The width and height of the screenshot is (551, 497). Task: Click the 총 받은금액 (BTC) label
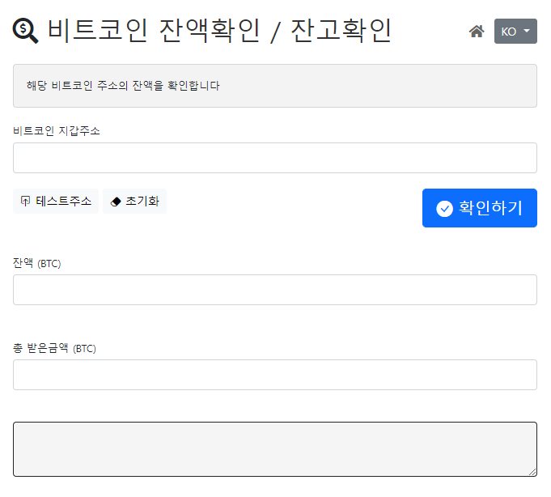pos(54,348)
